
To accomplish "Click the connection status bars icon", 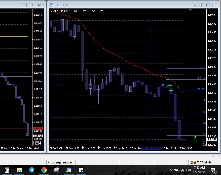I will [192, 162].
